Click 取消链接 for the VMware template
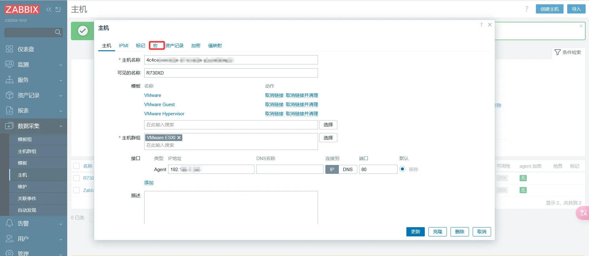Image resolution: width=589 pixels, height=256 pixels. click(x=274, y=95)
